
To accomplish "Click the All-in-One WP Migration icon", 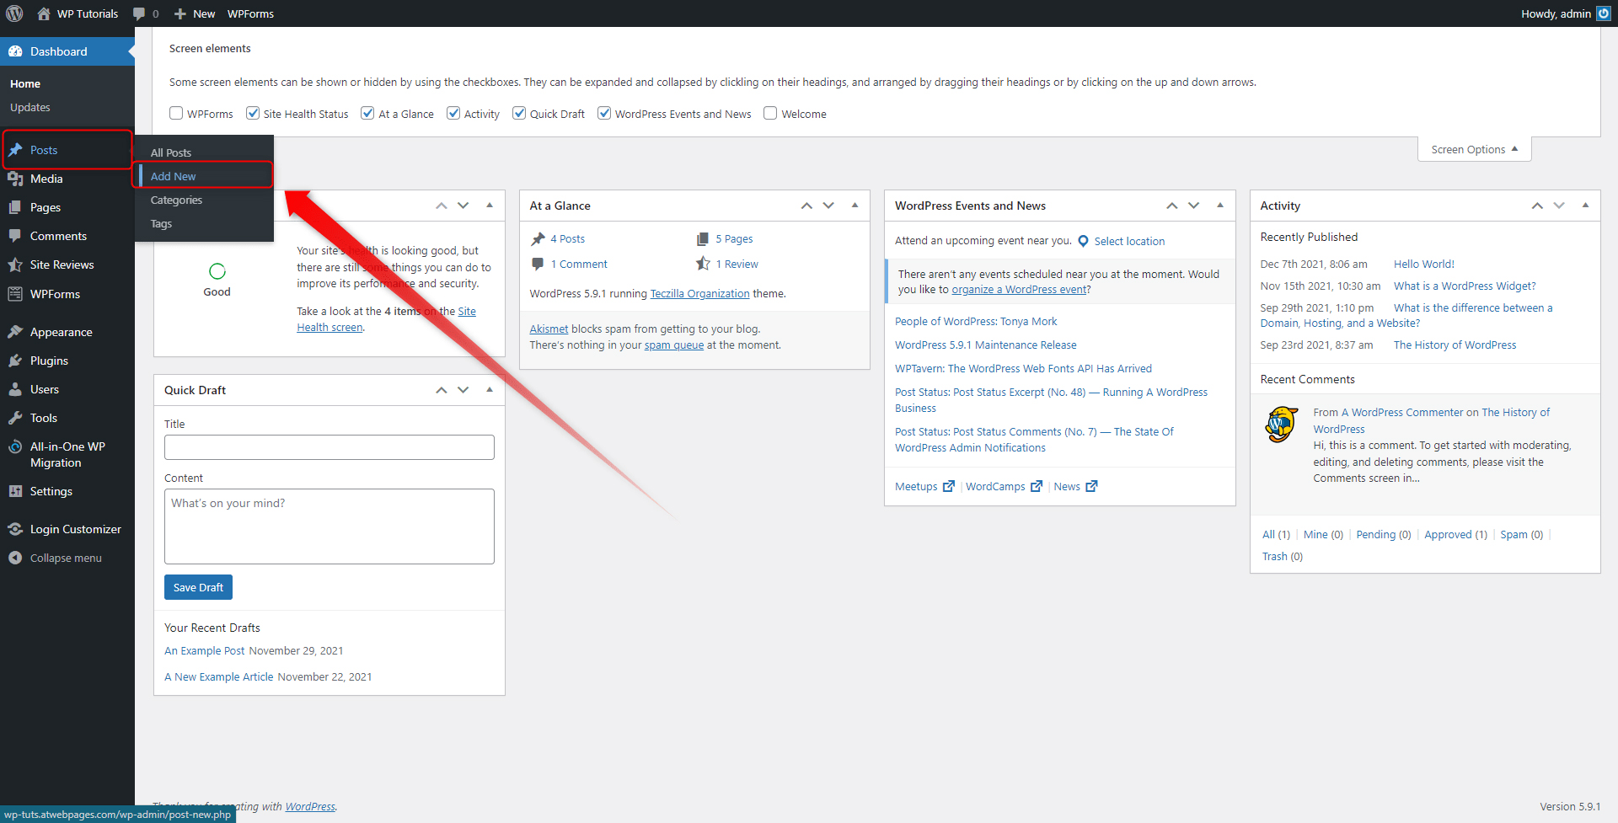I will [15, 446].
